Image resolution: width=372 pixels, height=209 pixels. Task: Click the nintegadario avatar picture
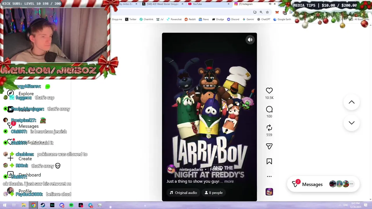click(171, 170)
